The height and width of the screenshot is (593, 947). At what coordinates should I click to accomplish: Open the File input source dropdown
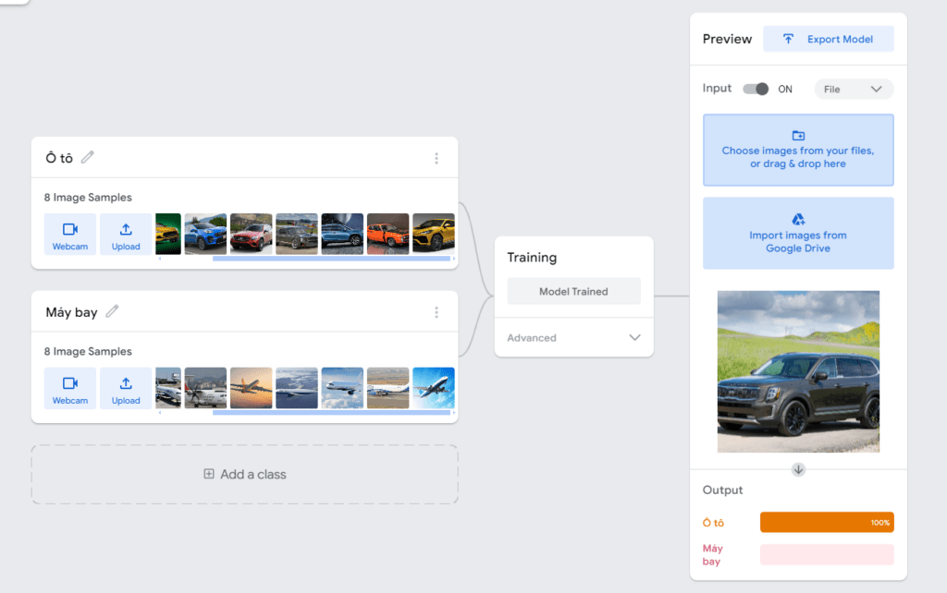pyautogui.click(x=854, y=90)
